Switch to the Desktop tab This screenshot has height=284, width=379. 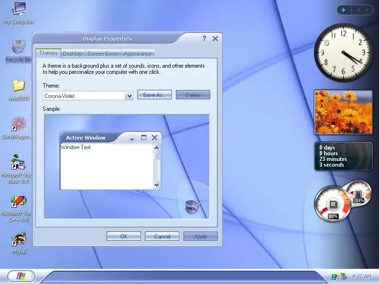[72, 54]
